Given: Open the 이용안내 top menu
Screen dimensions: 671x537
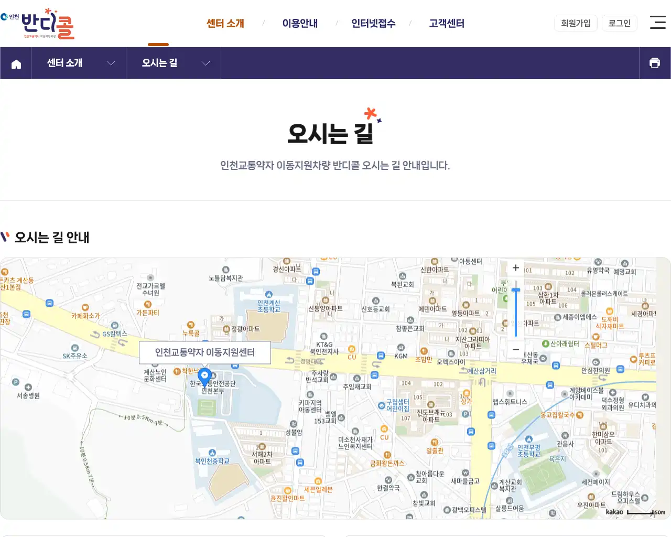Looking at the screenshot, I should click(300, 23).
